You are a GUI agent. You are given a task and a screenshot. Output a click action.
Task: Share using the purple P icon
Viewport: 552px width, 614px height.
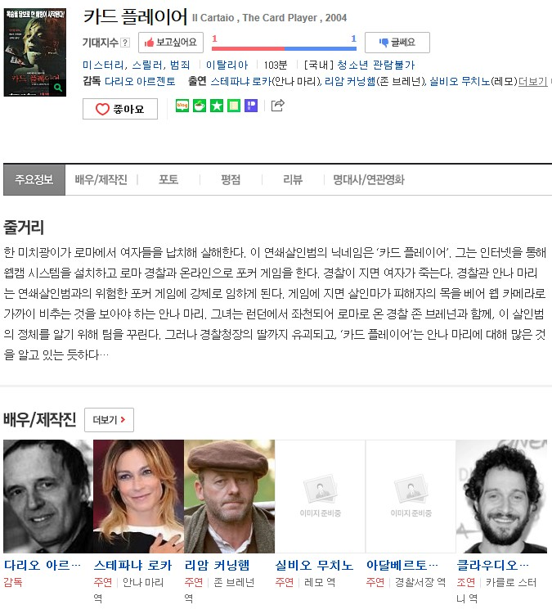click(x=251, y=106)
